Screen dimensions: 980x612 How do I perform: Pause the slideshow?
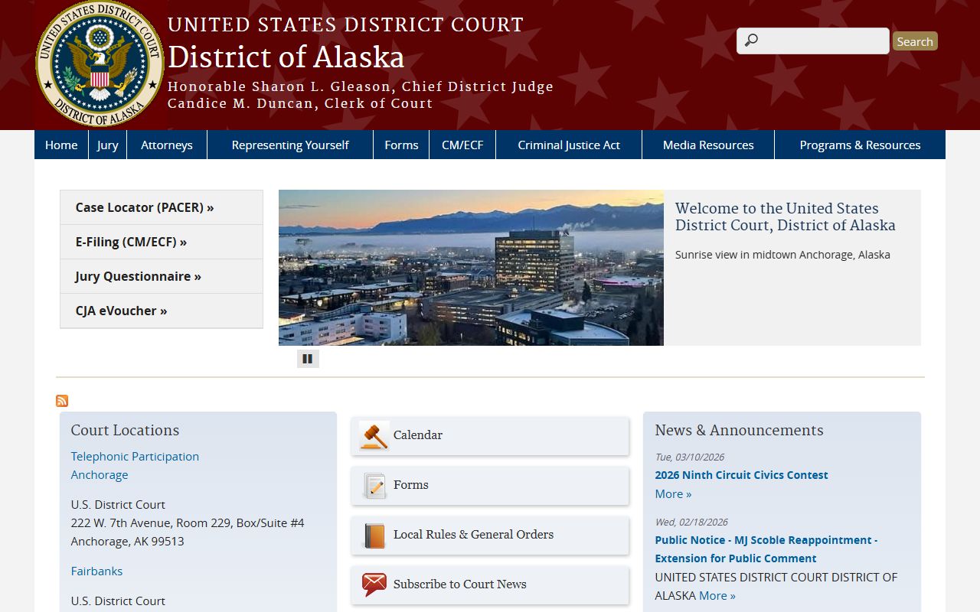(308, 358)
